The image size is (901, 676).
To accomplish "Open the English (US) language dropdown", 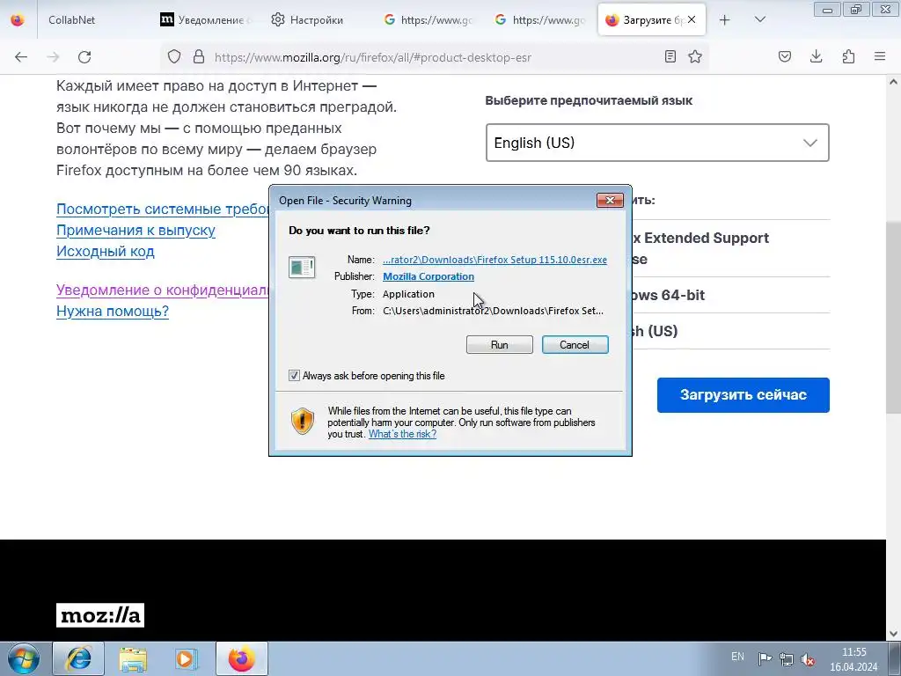I will (x=657, y=143).
